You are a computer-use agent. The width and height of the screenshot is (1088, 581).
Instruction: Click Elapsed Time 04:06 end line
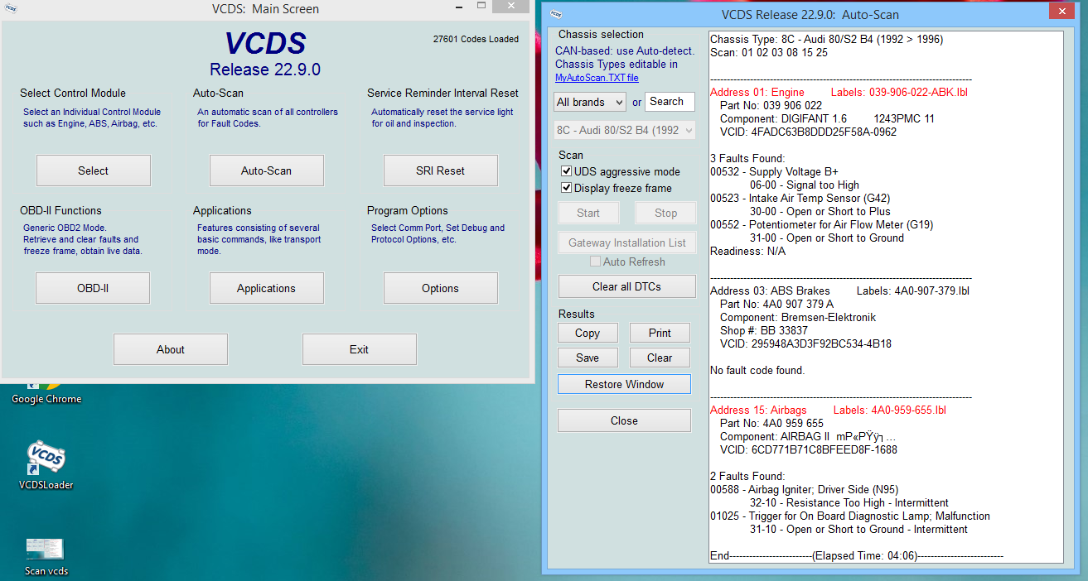pyautogui.click(x=857, y=555)
